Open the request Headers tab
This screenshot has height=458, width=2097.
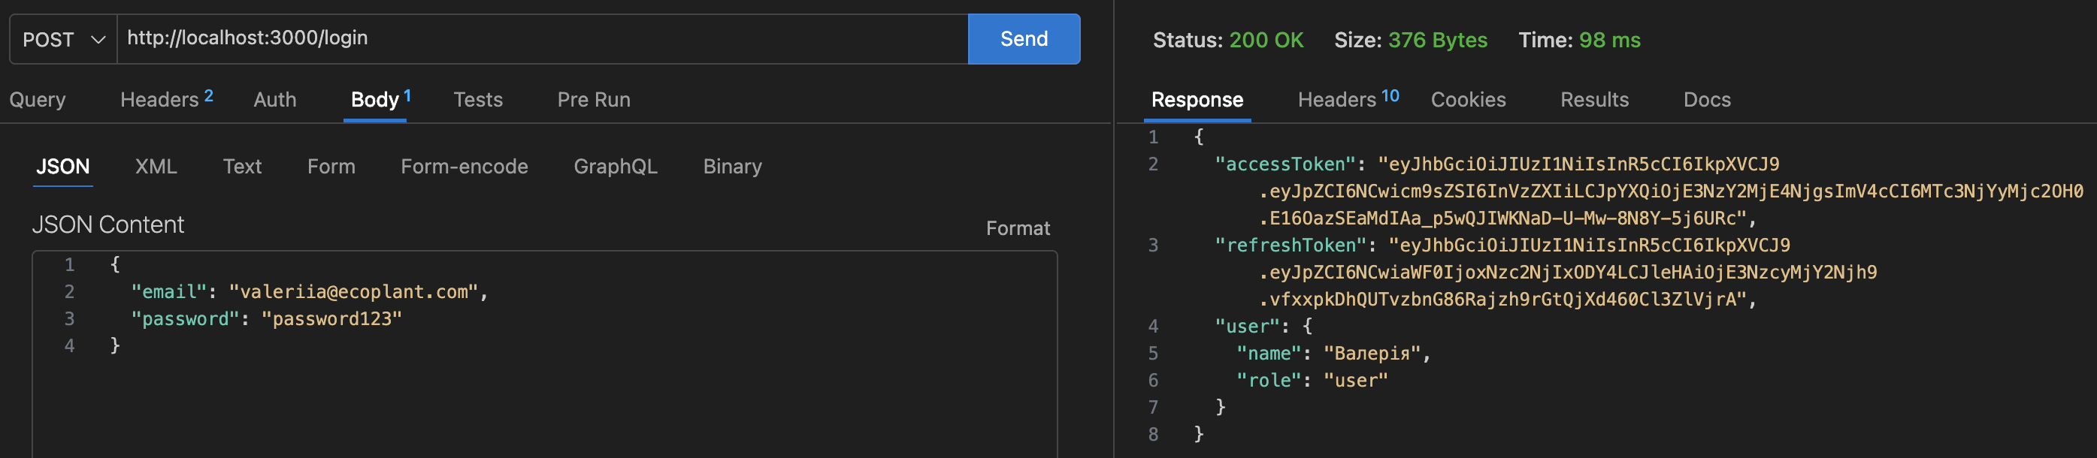point(166,99)
